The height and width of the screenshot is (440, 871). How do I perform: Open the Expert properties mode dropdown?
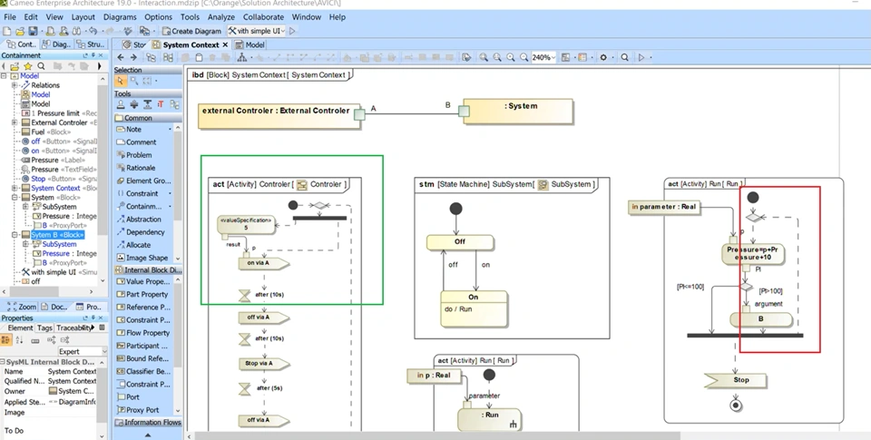click(83, 352)
